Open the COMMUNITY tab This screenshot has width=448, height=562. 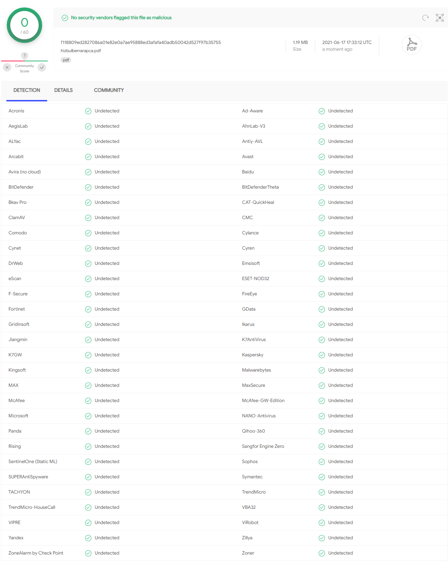click(109, 90)
